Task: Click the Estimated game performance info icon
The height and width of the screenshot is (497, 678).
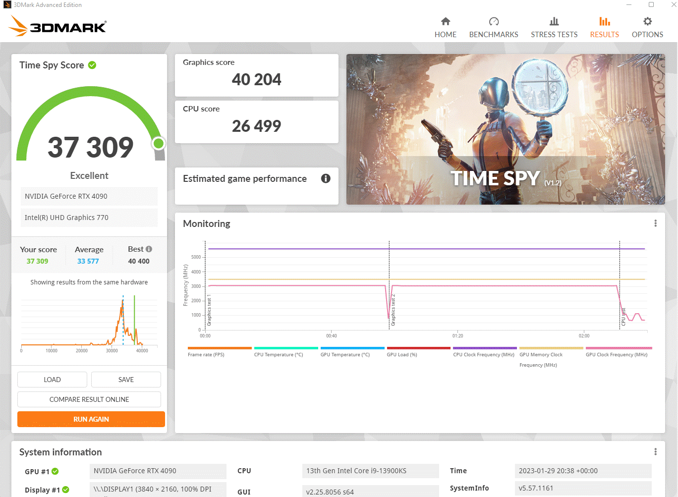Action: pos(326,178)
